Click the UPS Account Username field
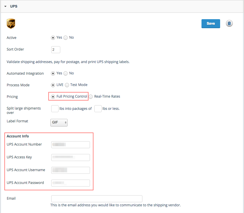Screen dimensions: 244x213 pos(70,170)
